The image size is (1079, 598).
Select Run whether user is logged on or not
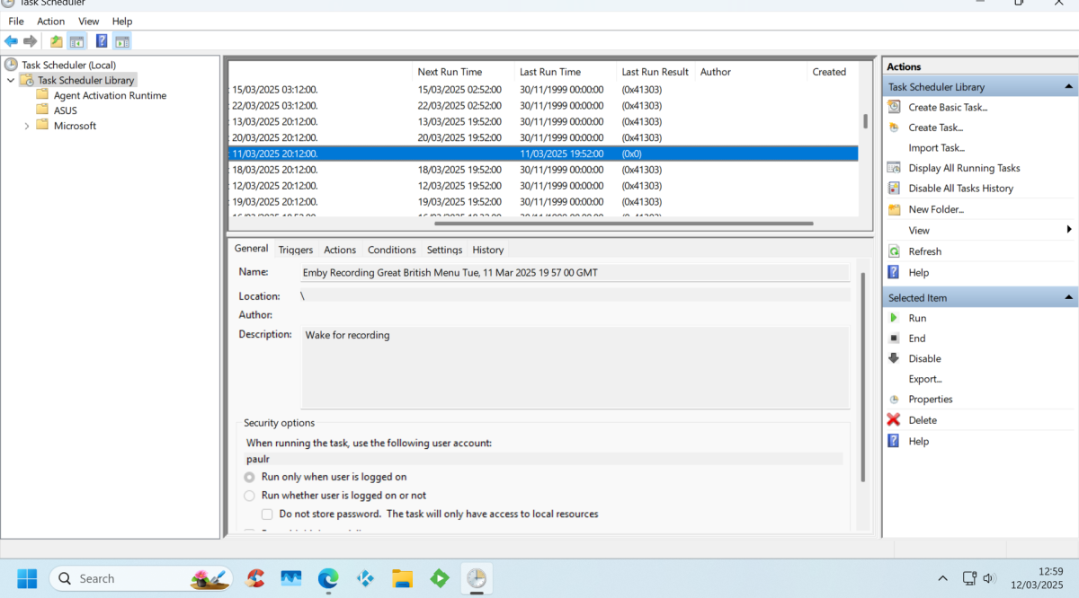248,495
